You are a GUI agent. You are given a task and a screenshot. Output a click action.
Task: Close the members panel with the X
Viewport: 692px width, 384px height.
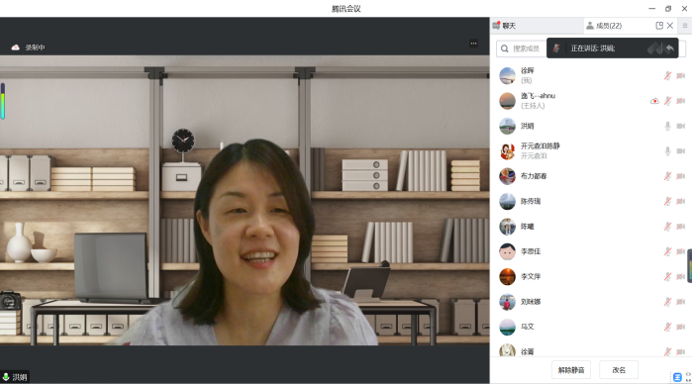670,26
